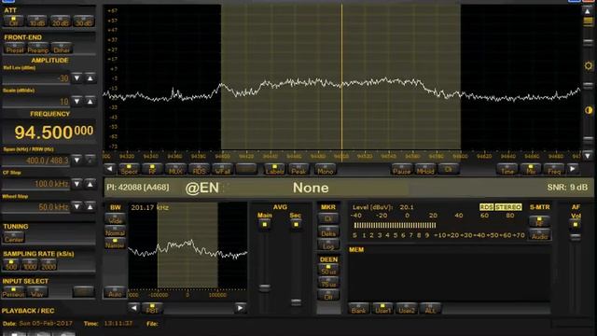The height and width of the screenshot is (336, 597).
Task: Toggle the PBT passband tuning button
Action: pyautogui.click(x=152, y=308)
